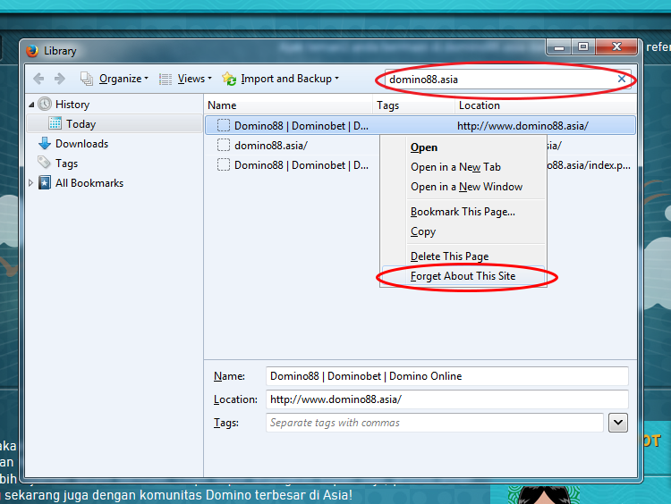Clear the domino88.asia search with the X

click(x=622, y=79)
